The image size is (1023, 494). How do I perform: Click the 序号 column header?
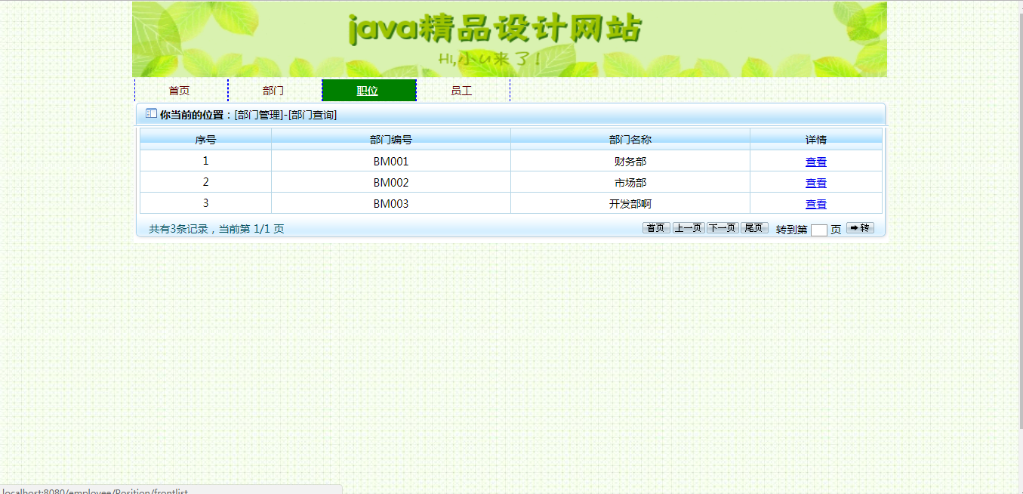(205, 140)
